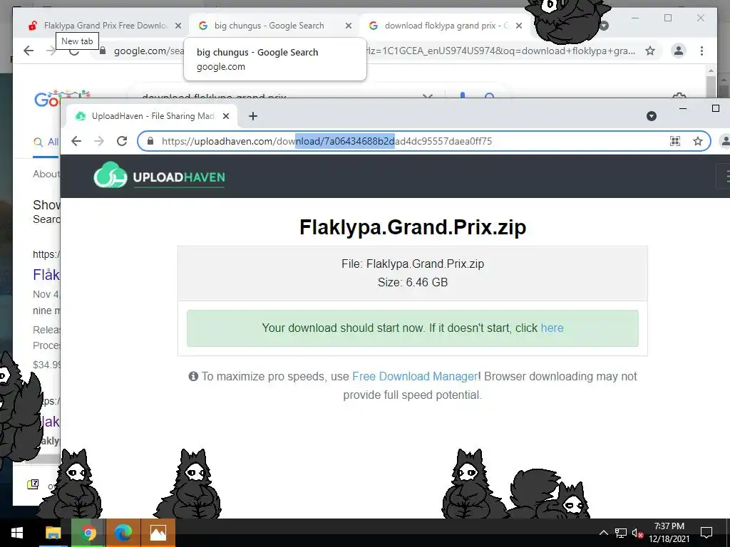
Task: Open new tab with plus button in UploadHaven window
Action: click(x=253, y=116)
